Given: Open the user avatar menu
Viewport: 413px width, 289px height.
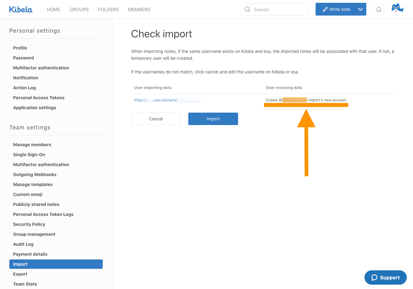Looking at the screenshot, I should (x=397, y=9).
